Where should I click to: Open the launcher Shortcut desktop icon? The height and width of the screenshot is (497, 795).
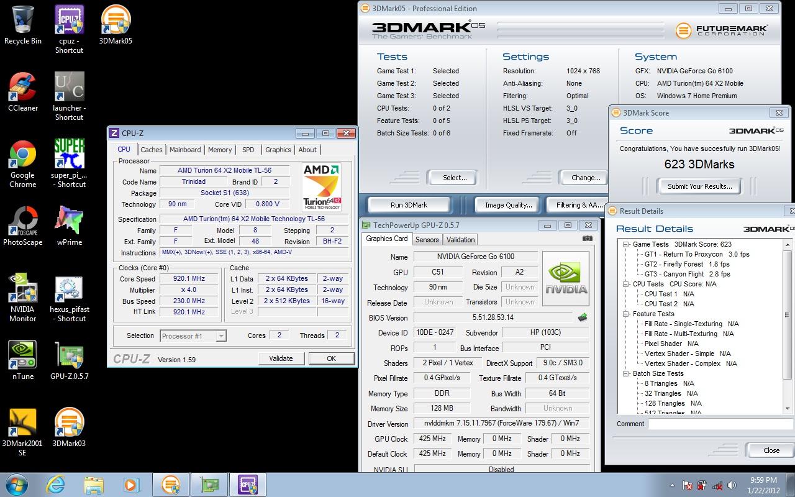[69, 96]
